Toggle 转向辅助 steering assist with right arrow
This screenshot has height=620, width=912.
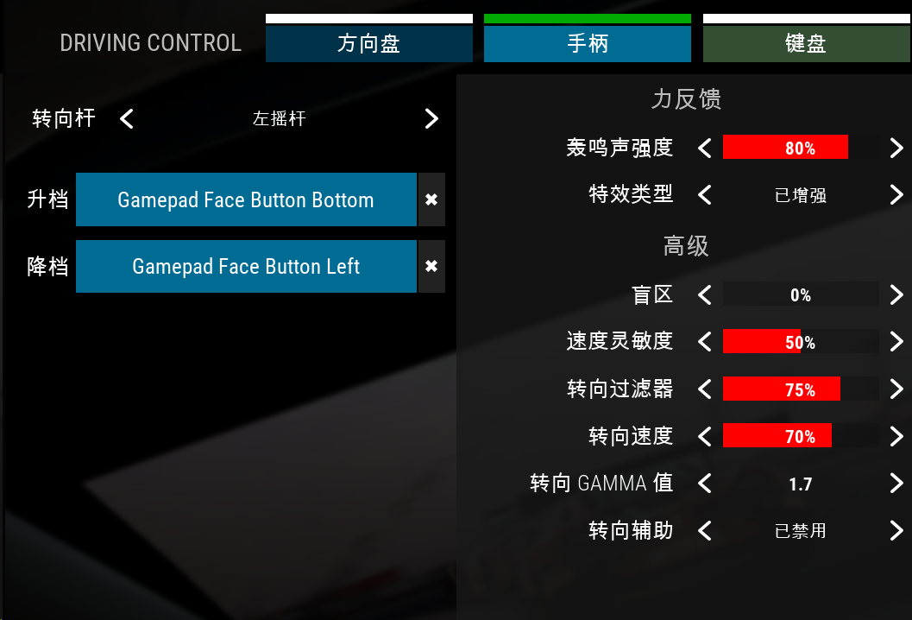pyautogui.click(x=896, y=530)
